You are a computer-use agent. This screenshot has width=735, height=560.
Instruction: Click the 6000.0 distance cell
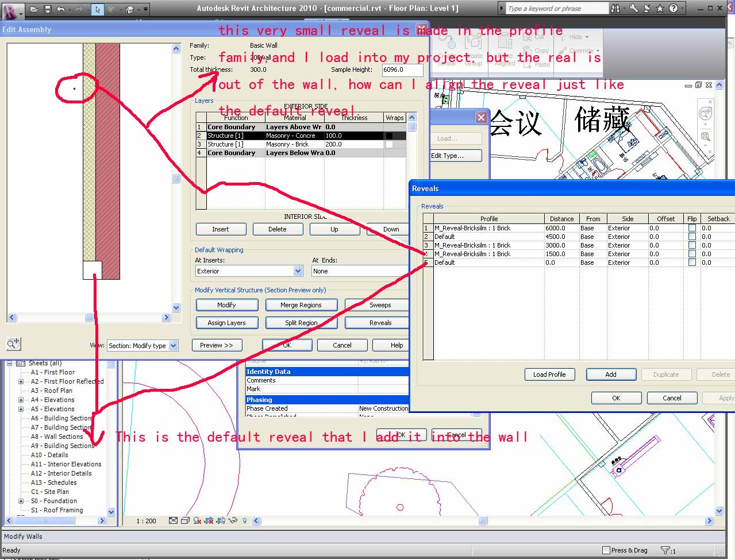tap(561, 228)
